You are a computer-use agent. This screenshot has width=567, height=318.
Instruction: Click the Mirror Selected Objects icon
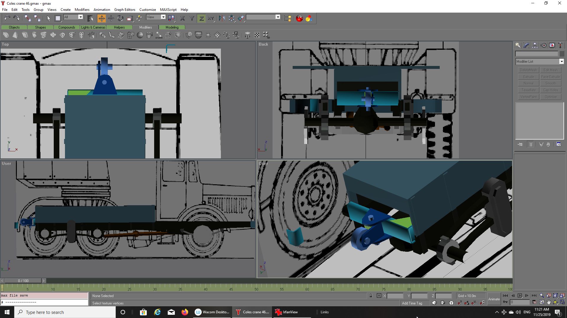point(222,18)
